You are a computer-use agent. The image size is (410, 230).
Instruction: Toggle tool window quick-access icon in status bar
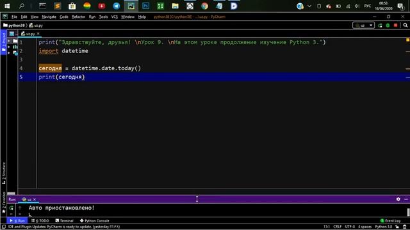[x=4, y=227]
